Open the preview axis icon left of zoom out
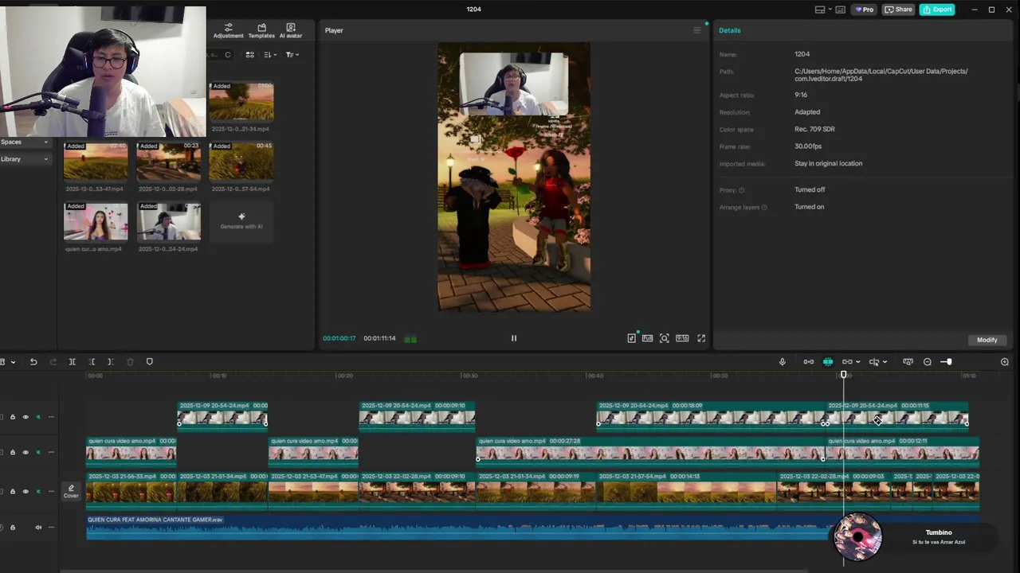This screenshot has width=1020, height=573. (x=908, y=362)
